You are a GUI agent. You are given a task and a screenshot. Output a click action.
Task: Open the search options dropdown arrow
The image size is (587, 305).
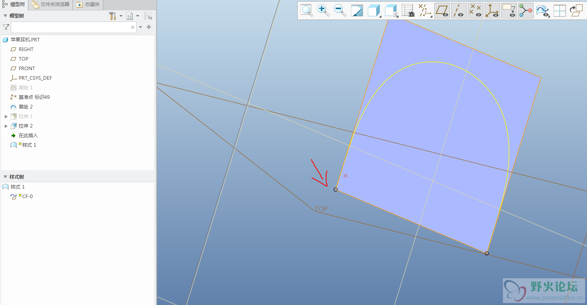click(x=140, y=28)
